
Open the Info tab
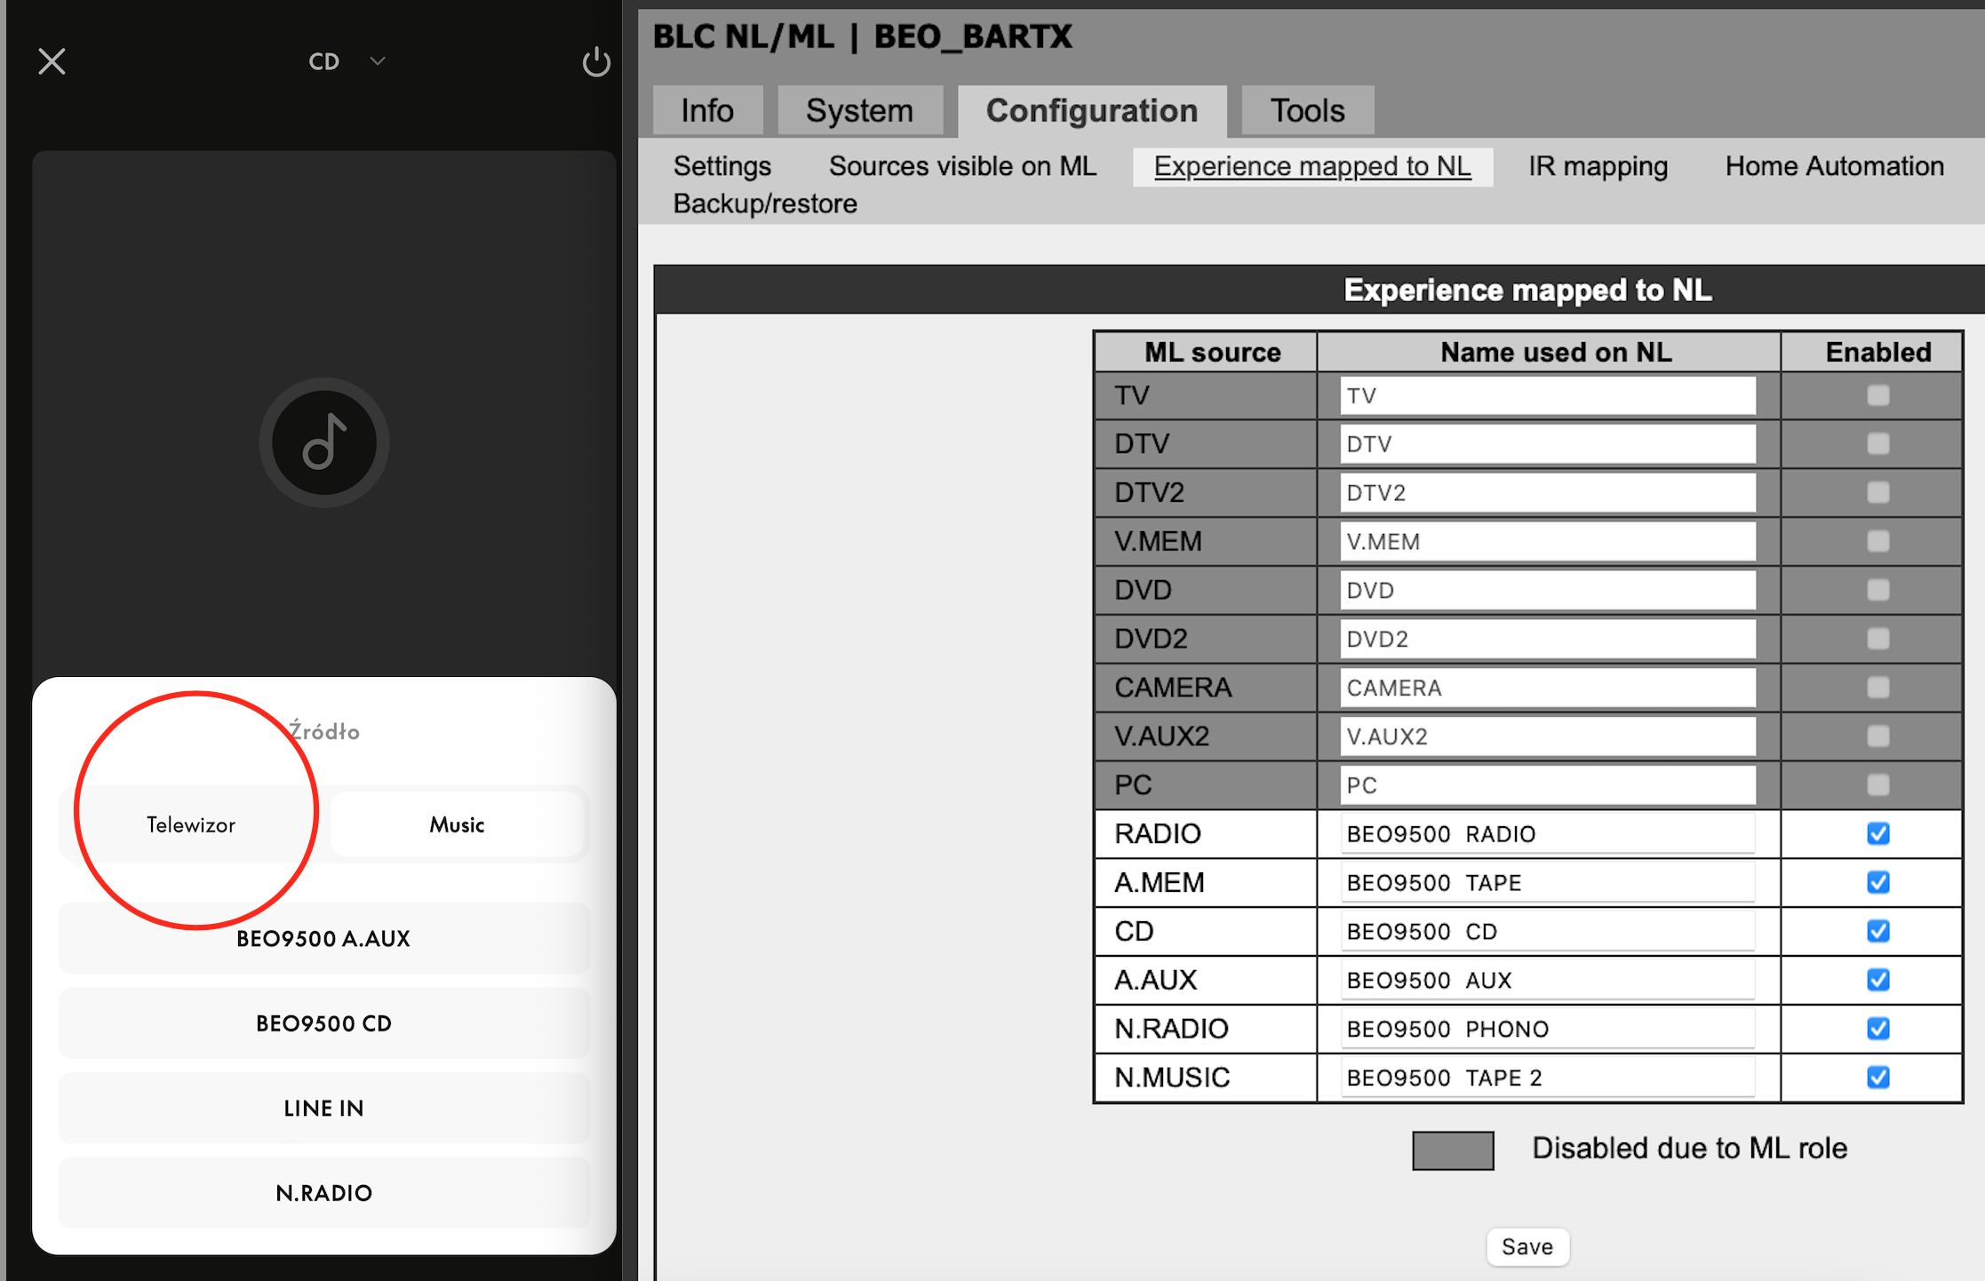click(x=707, y=110)
